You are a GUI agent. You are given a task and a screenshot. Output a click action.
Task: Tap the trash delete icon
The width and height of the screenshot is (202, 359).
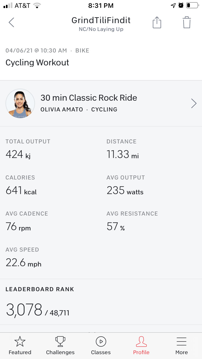pos(187,22)
